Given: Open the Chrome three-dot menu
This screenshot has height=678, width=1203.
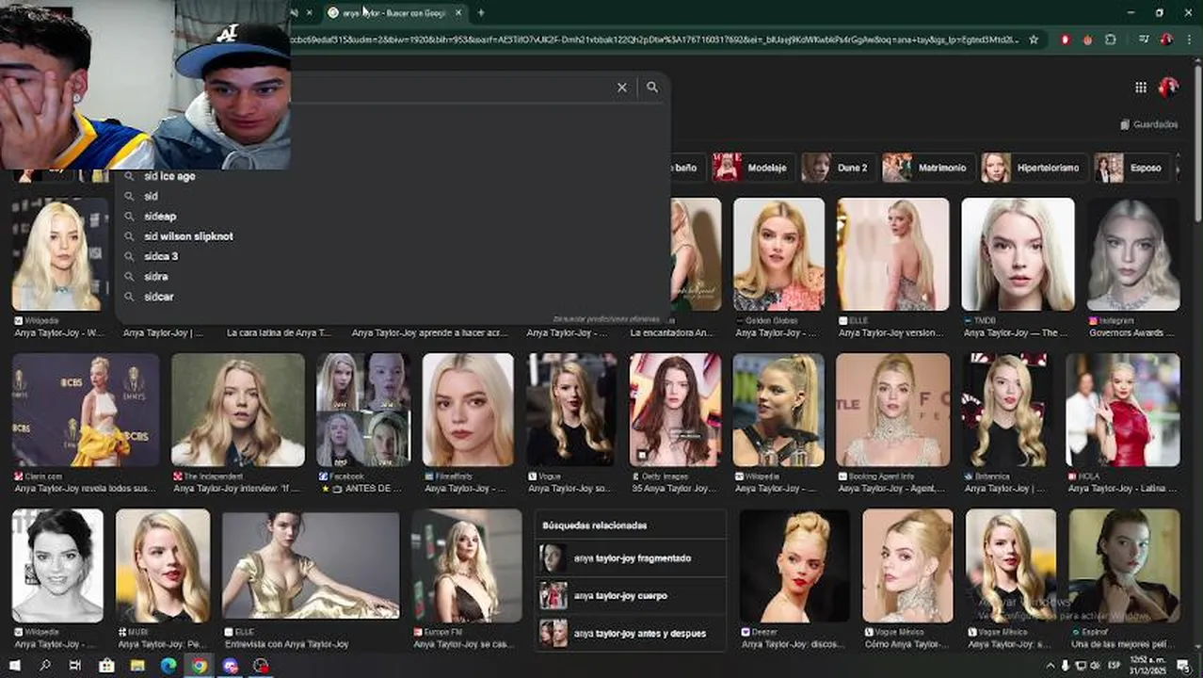Looking at the screenshot, I should 1189,40.
